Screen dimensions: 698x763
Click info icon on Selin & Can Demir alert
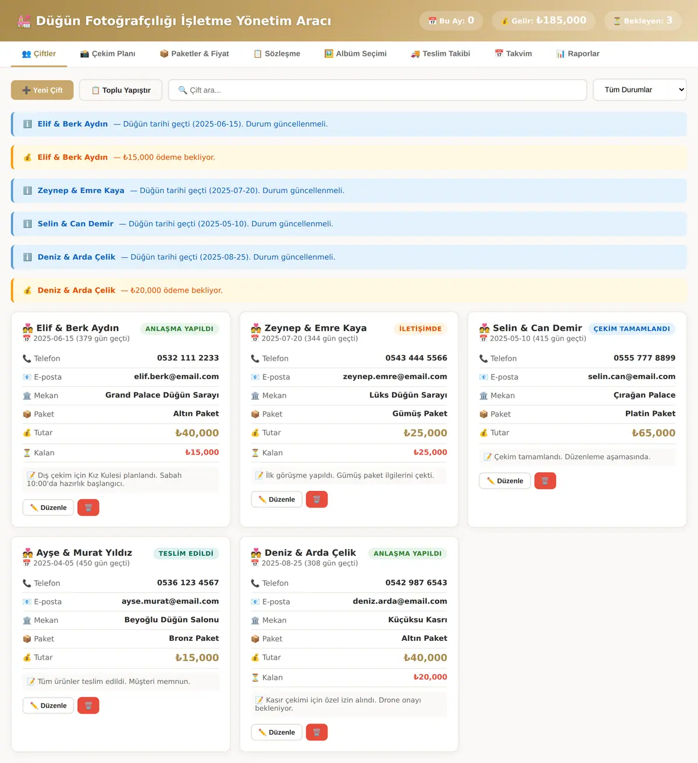pos(27,224)
